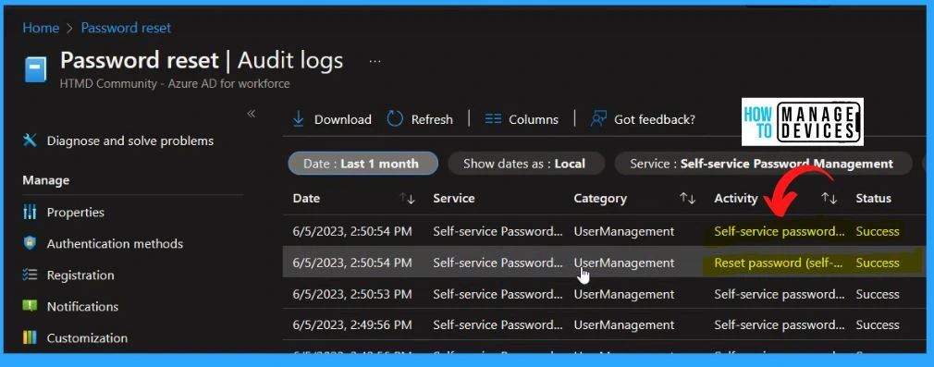Sort by the Activity column arrows
Image resolution: width=934 pixels, height=367 pixels.
pos(830,199)
